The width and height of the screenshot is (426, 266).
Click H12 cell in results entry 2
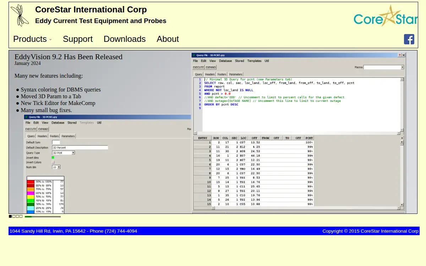click(242, 146)
